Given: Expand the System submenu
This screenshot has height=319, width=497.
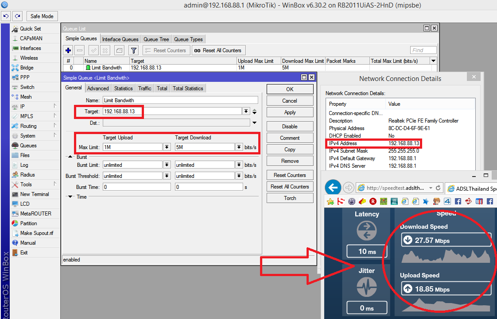Looking at the screenshot, I should point(35,136).
